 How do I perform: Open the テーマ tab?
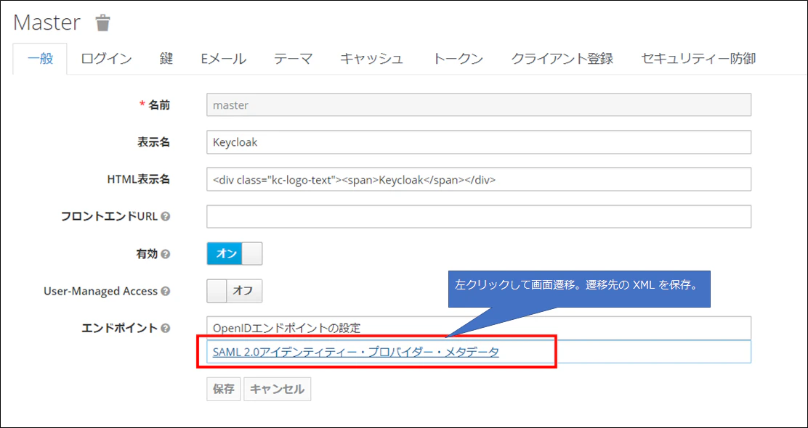point(293,59)
